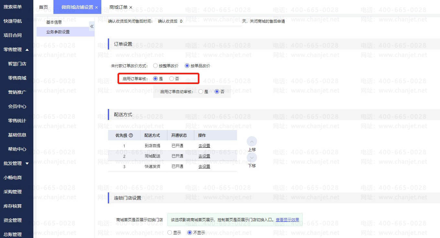440x238 pixels.
Task: Choose 显示 for store switch entry
Action: coord(170,233)
